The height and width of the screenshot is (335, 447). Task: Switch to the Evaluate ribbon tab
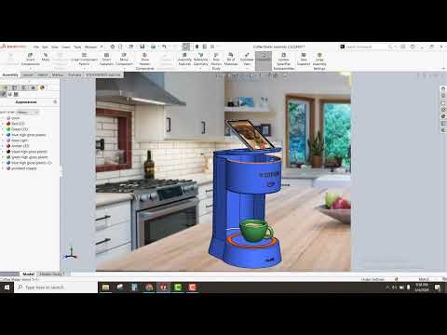pos(74,75)
